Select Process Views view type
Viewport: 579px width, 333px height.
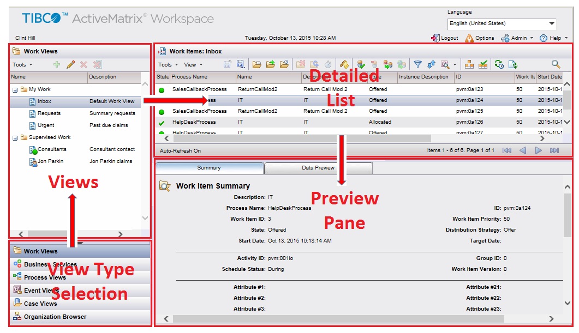[80, 277]
